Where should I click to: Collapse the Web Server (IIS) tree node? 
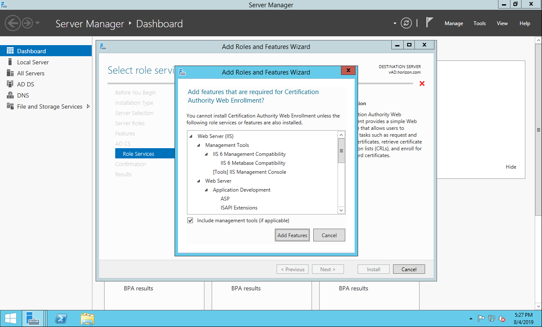191,136
